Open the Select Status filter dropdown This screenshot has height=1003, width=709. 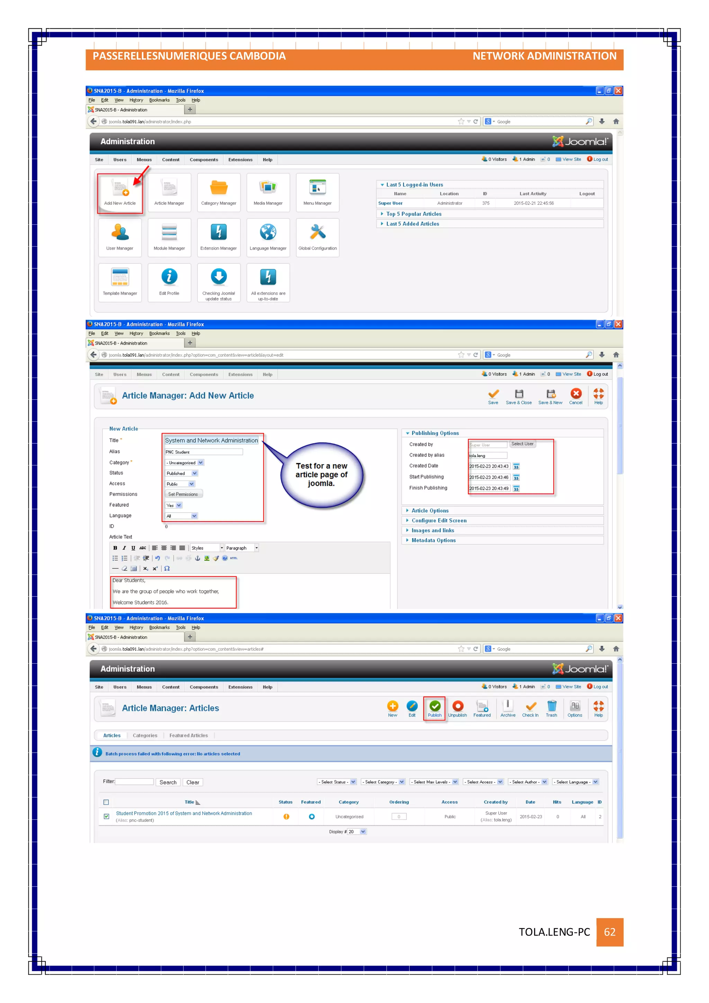(336, 782)
